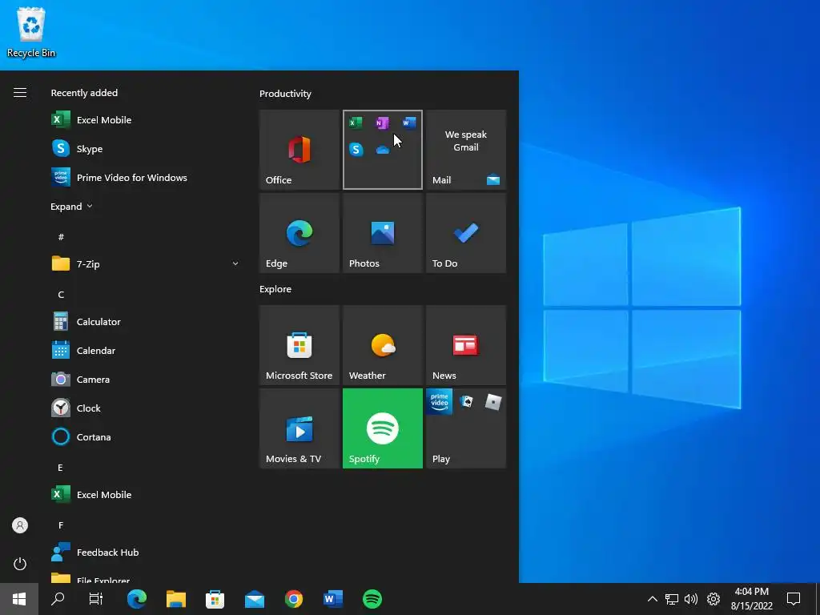Show hidden system tray icons
This screenshot has width=820, height=615.
(x=652, y=599)
